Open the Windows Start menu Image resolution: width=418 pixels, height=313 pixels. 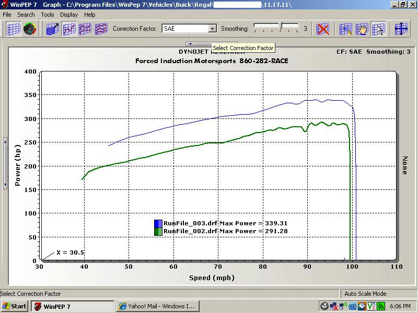(x=15, y=306)
